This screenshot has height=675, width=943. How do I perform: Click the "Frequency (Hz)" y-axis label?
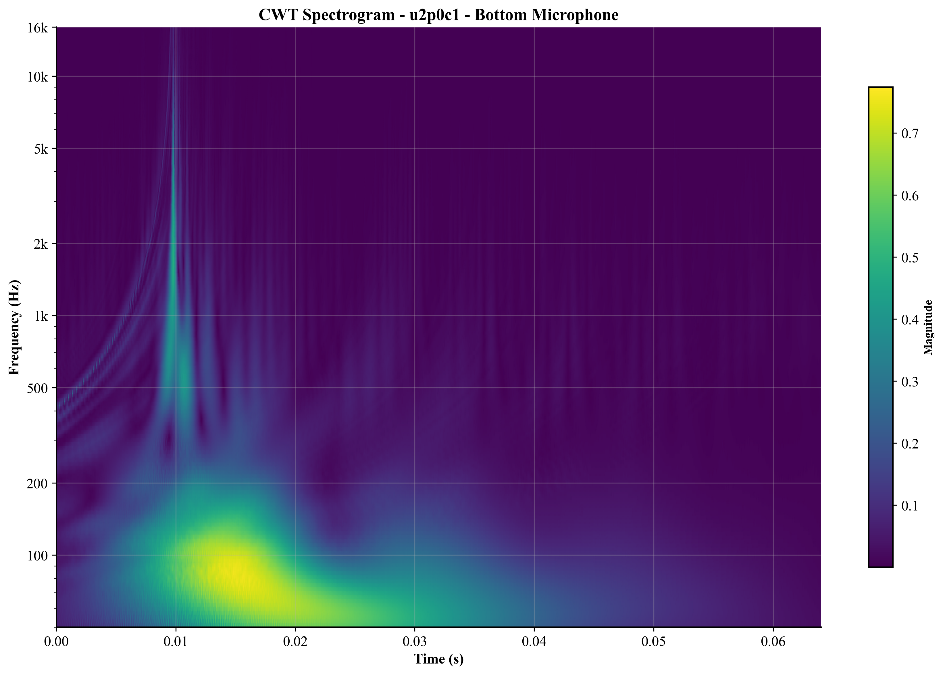click(x=14, y=327)
